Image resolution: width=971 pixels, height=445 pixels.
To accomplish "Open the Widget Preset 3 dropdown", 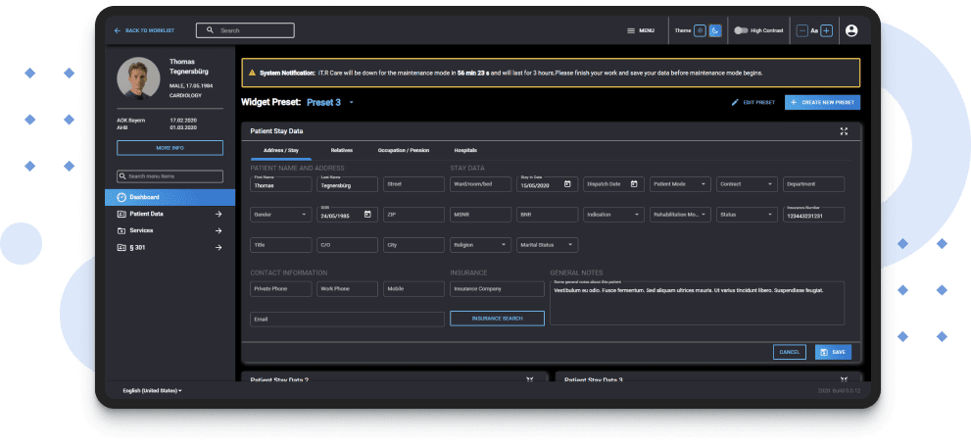I will pos(351,102).
